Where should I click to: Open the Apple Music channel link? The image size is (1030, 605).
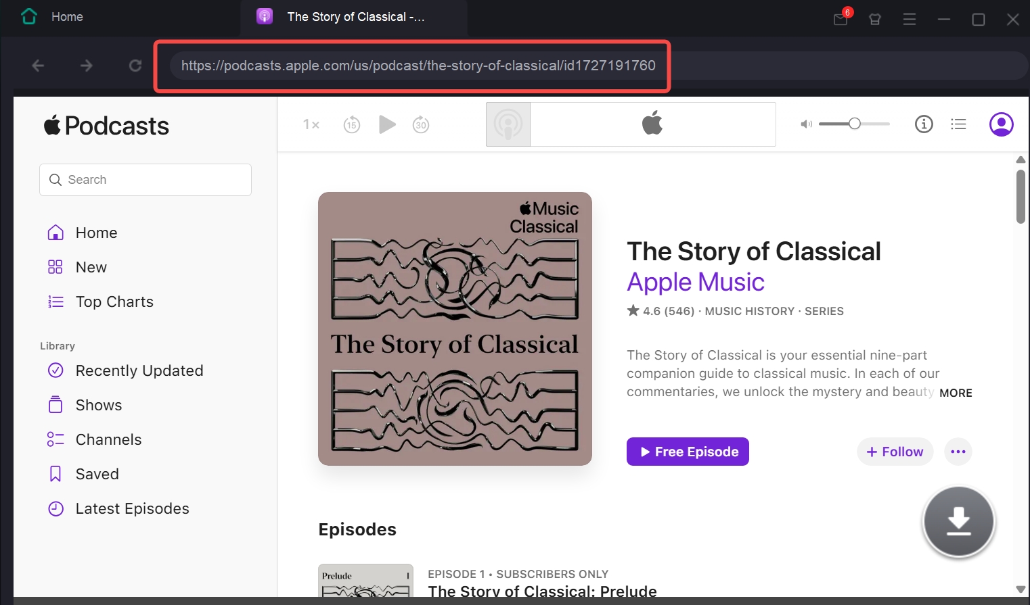pyautogui.click(x=696, y=282)
